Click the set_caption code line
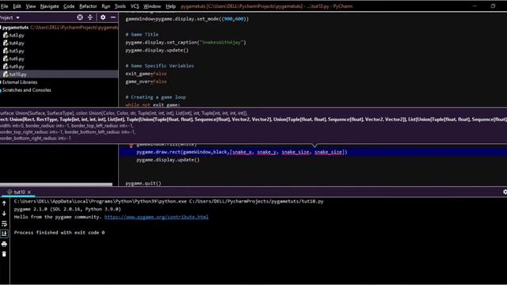 (x=185, y=42)
